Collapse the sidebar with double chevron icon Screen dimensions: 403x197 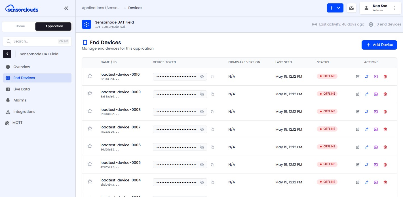point(66,8)
